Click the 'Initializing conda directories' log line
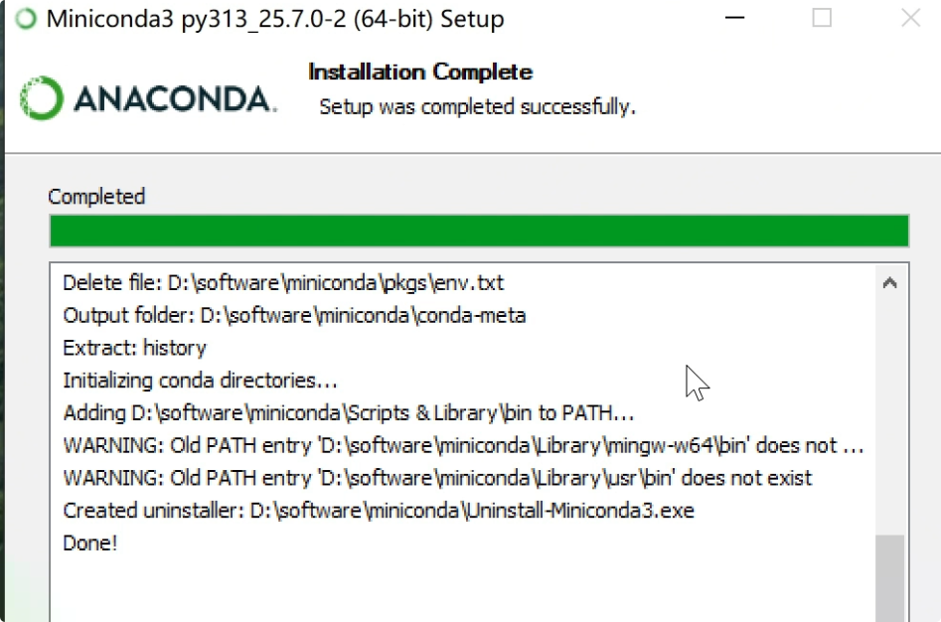Viewport: 941px width, 622px height. (200, 381)
